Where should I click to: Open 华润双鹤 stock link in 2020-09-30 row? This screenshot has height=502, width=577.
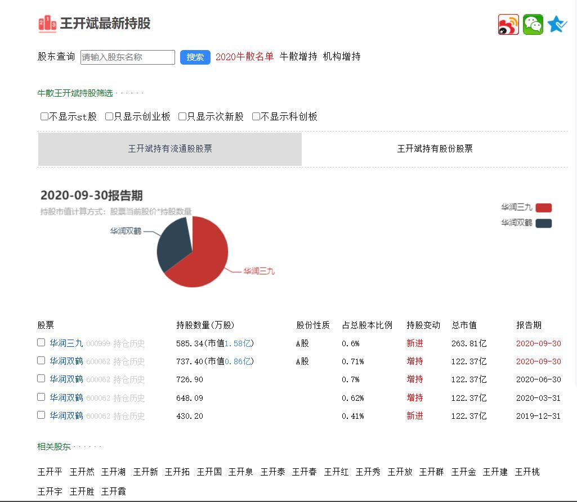[x=66, y=361]
